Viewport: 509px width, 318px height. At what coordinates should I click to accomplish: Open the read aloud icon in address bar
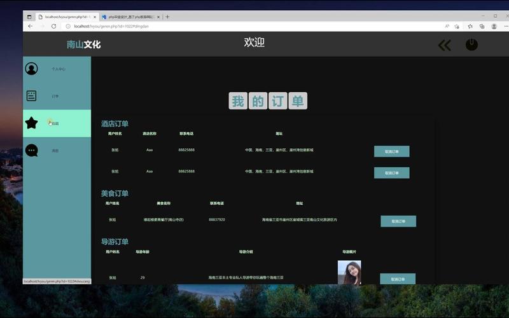(x=447, y=26)
